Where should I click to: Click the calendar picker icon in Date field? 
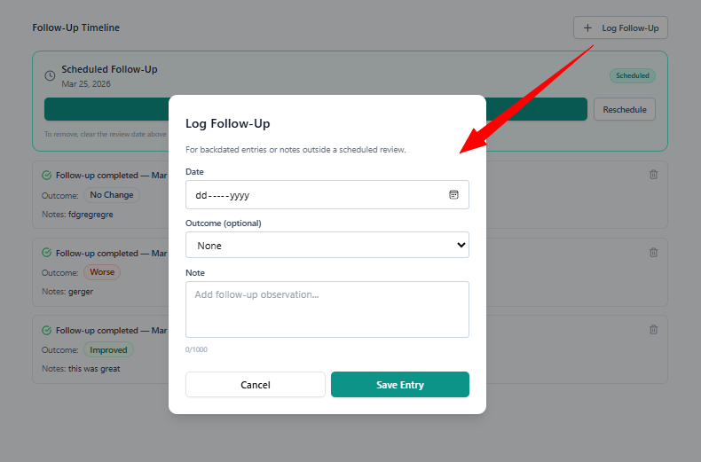tap(453, 195)
